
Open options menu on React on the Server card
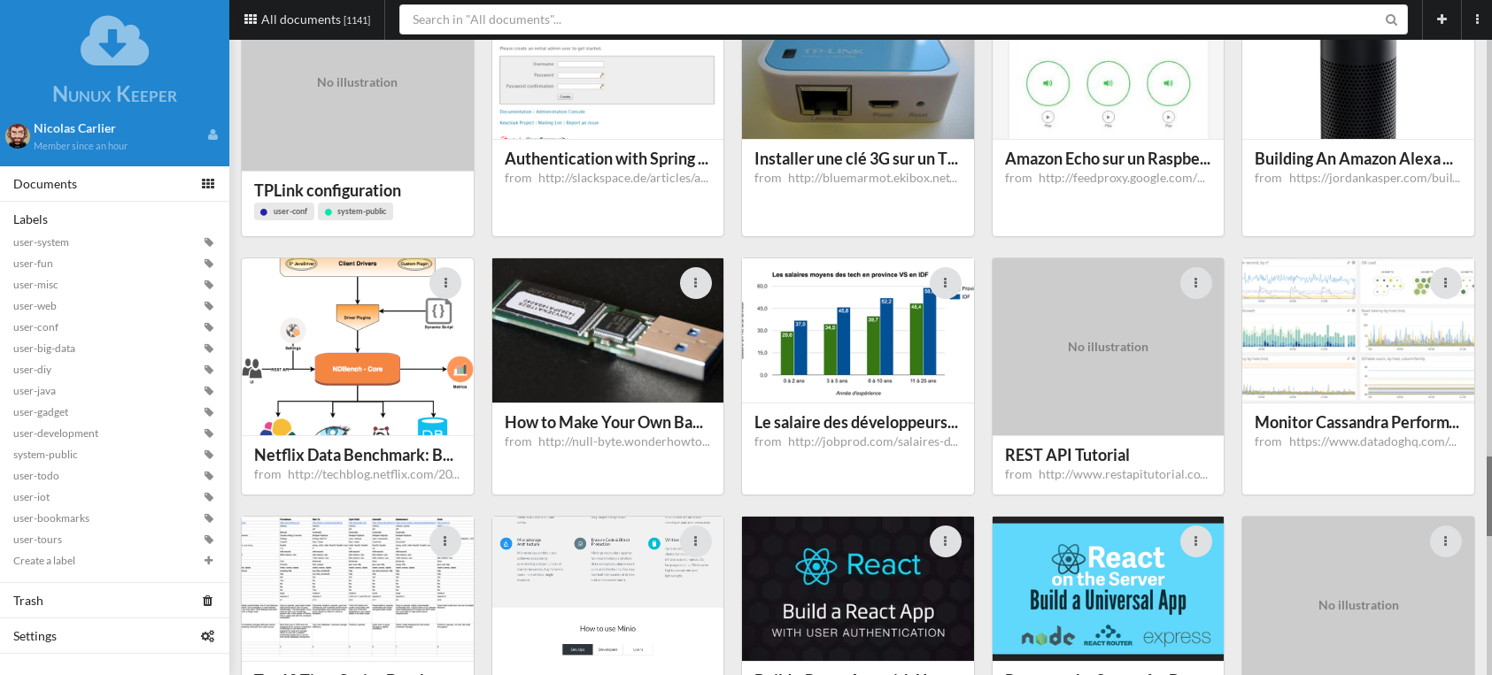coord(1196,541)
